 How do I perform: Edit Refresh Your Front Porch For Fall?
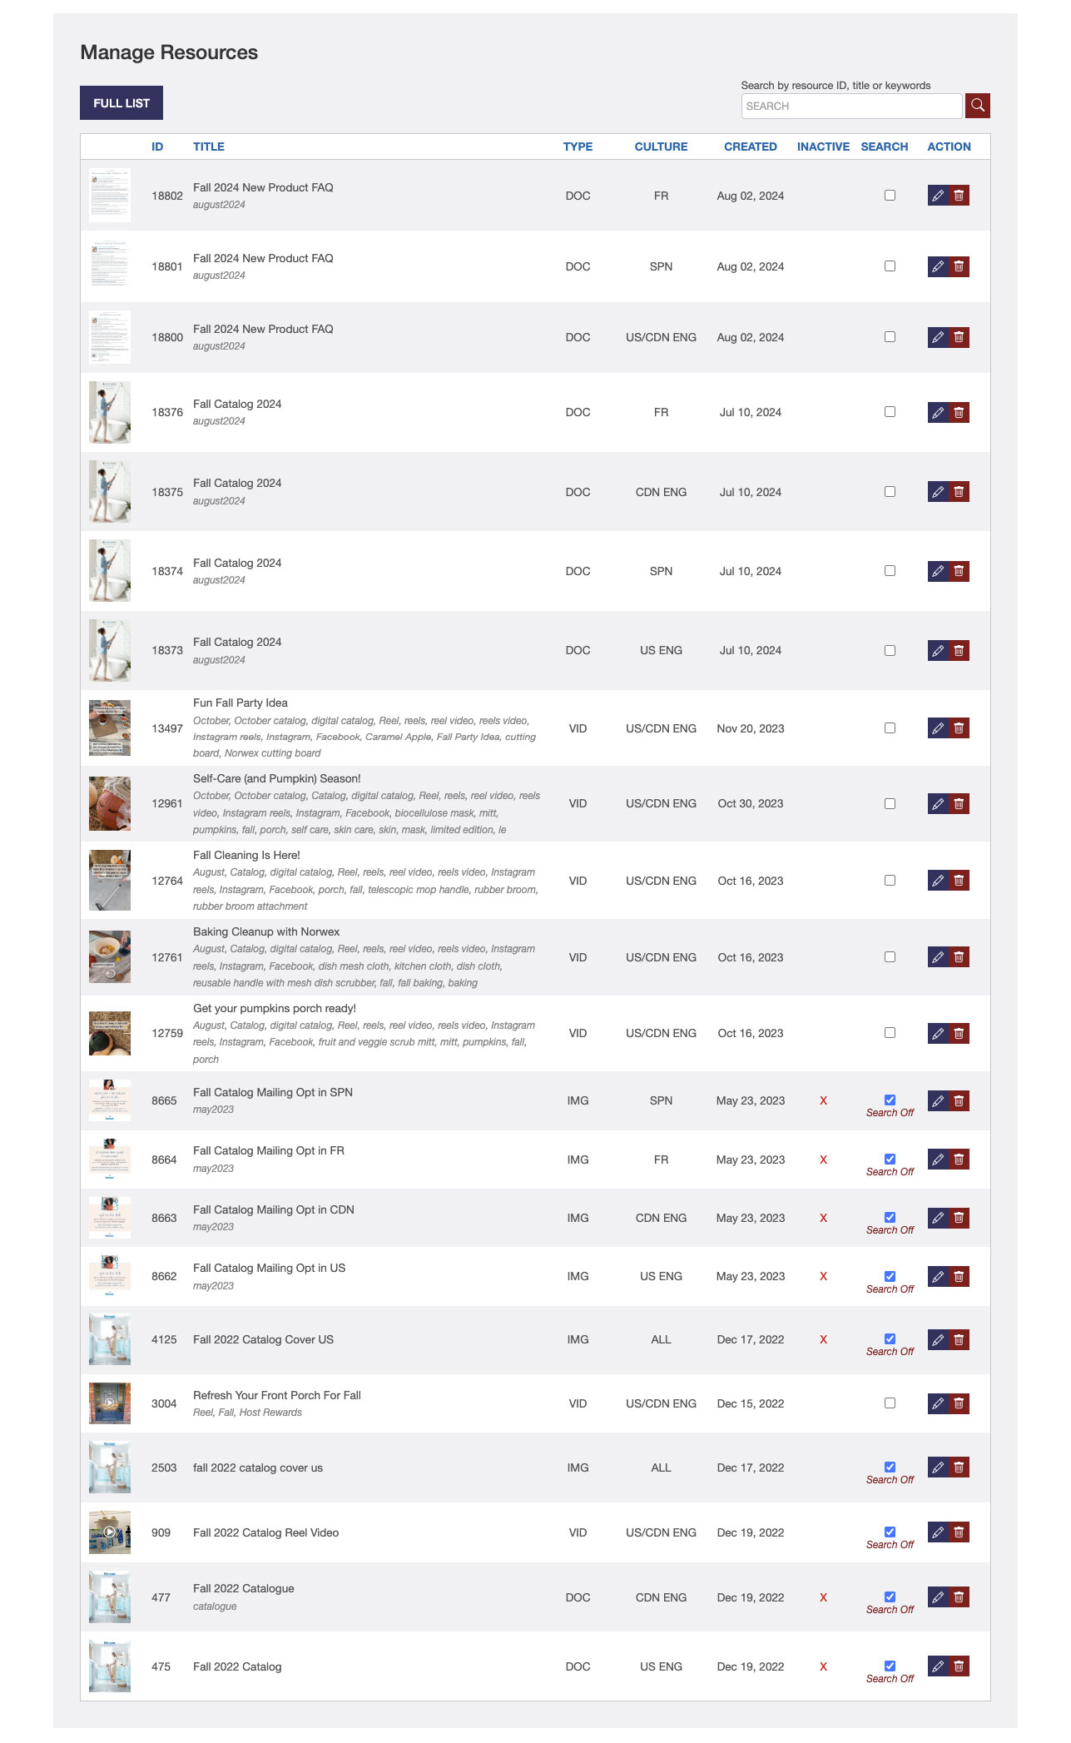tap(938, 1403)
